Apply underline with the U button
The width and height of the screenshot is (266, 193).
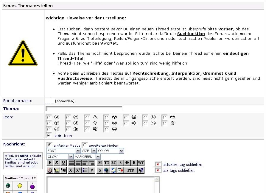pos(63,163)
